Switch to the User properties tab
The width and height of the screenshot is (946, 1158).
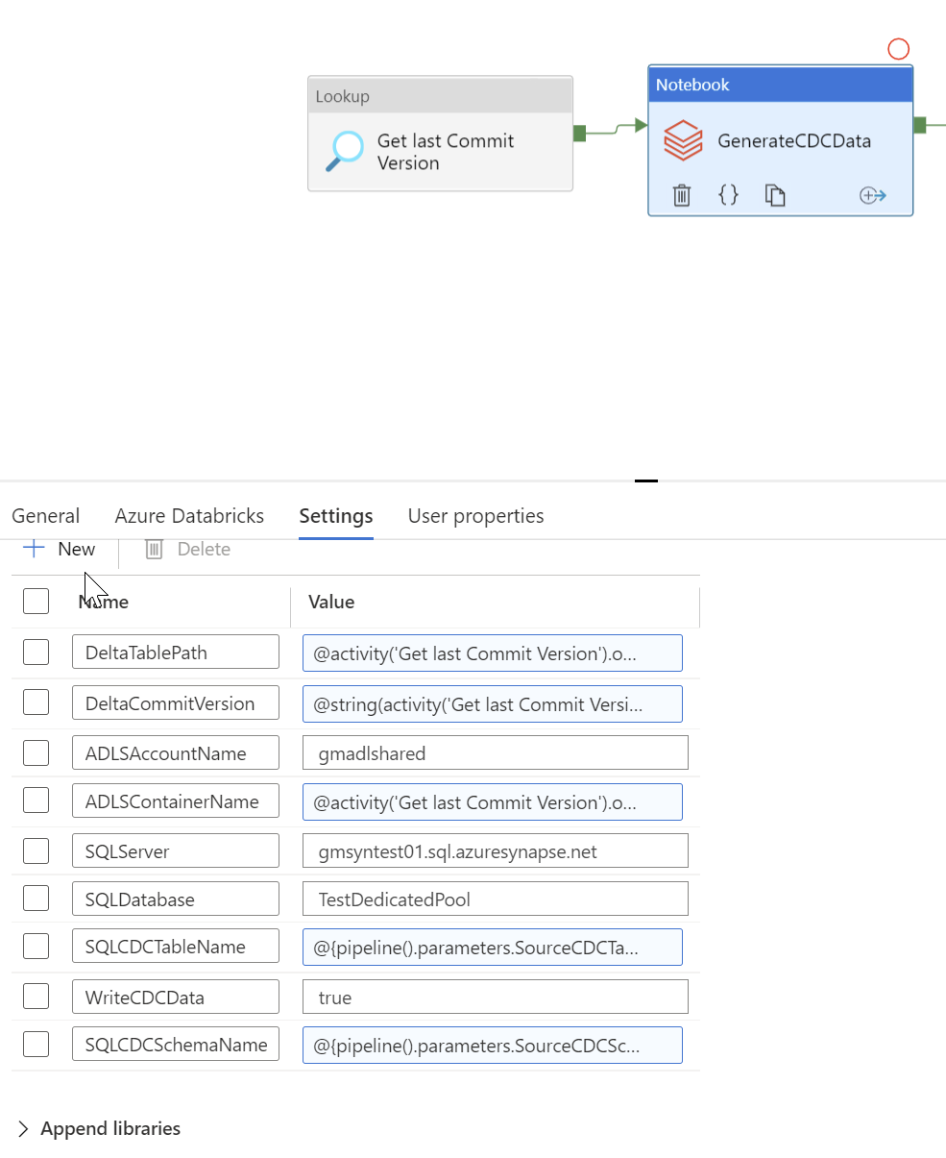tap(475, 516)
